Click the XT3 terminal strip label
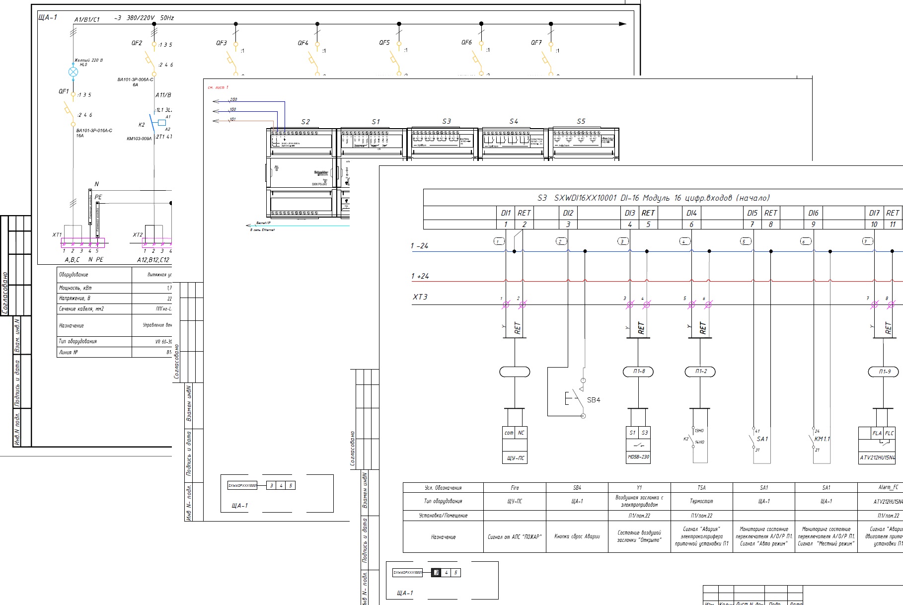Screen dimensions: 903x605 click(420, 297)
